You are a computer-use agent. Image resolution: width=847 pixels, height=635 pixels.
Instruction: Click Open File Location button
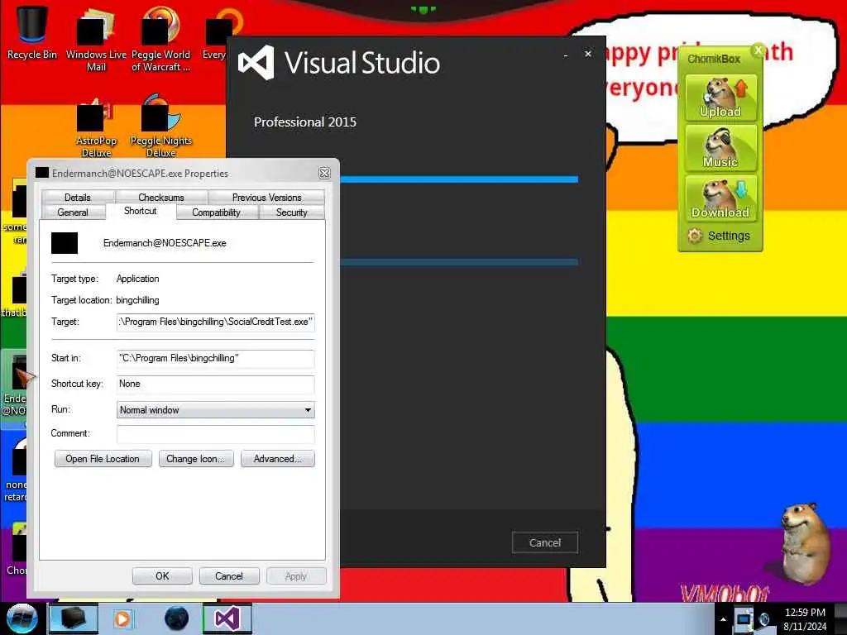(x=103, y=459)
